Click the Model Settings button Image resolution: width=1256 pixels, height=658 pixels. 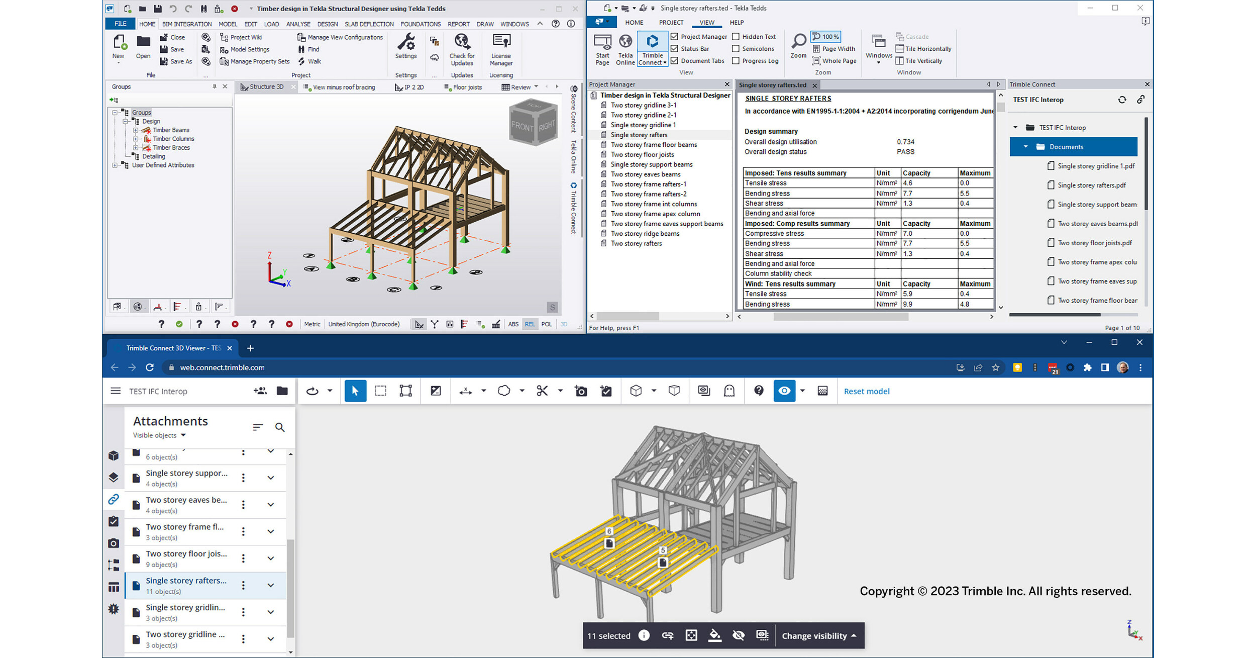pyautogui.click(x=245, y=49)
